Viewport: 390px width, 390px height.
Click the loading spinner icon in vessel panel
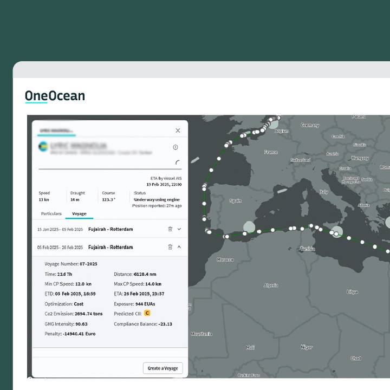tap(178, 162)
